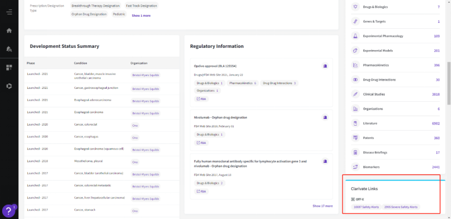
Task: Click the Clinical Studies icon
Action: [355, 94]
